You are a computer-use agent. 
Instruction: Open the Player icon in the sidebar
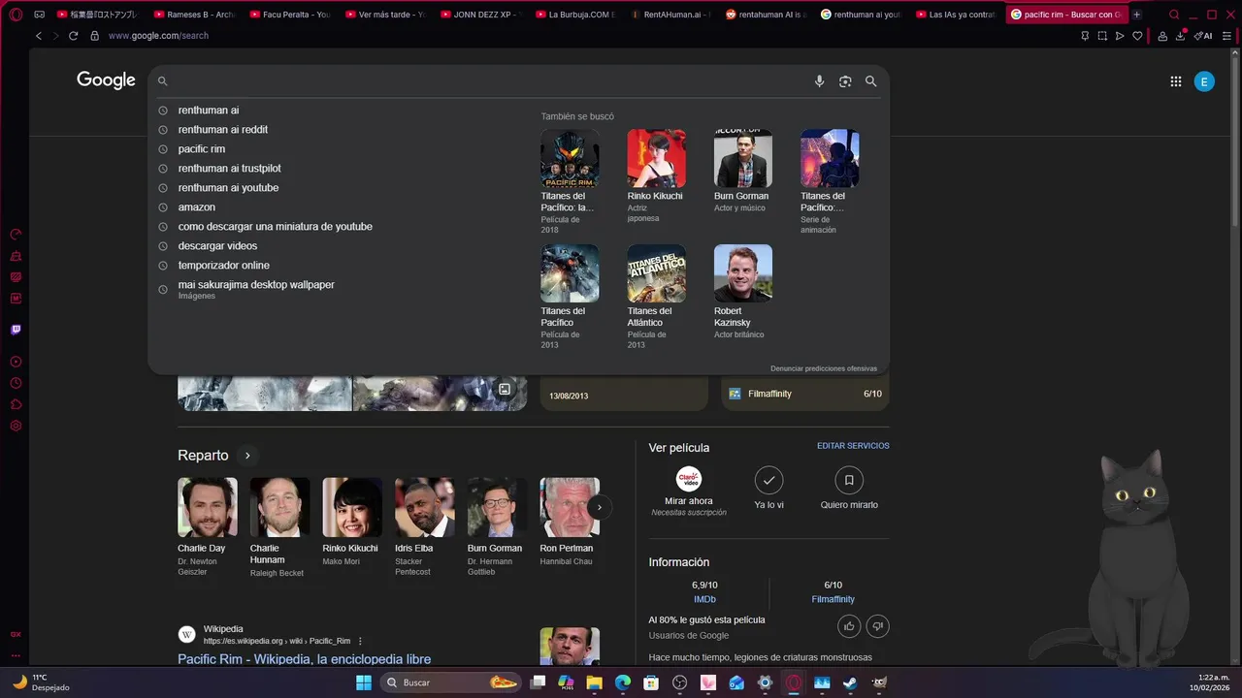tap(16, 362)
